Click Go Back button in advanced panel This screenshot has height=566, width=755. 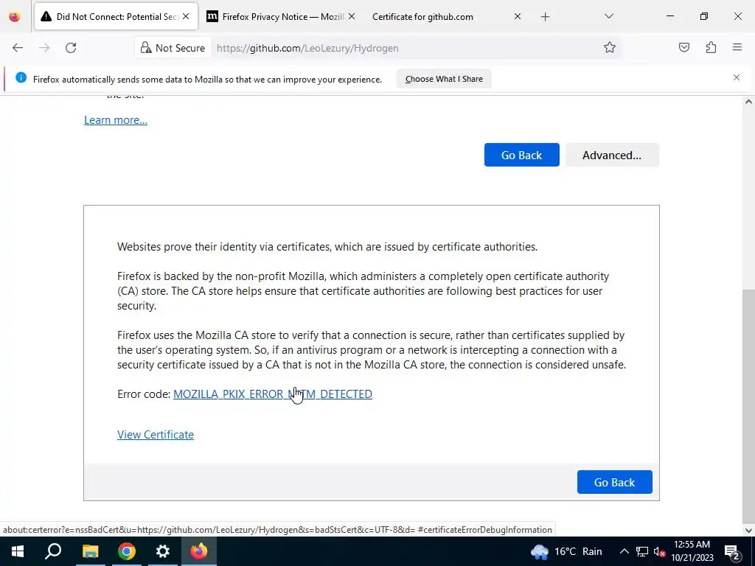614,482
